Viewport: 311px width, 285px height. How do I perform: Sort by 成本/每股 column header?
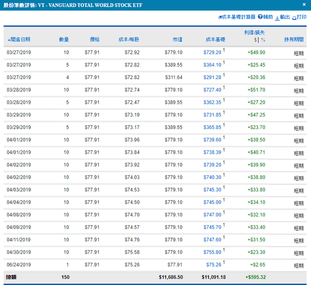click(129, 39)
